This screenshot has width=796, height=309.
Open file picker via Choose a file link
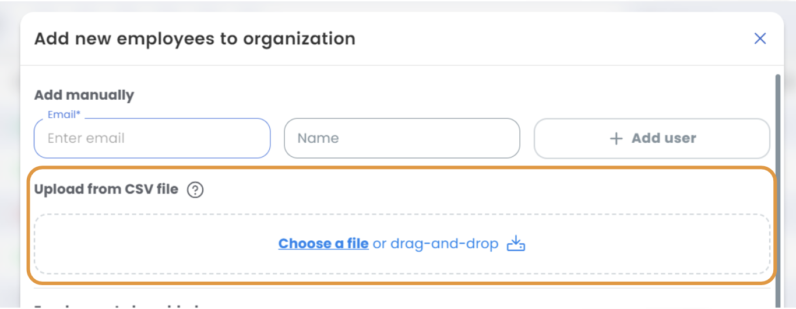pos(323,244)
